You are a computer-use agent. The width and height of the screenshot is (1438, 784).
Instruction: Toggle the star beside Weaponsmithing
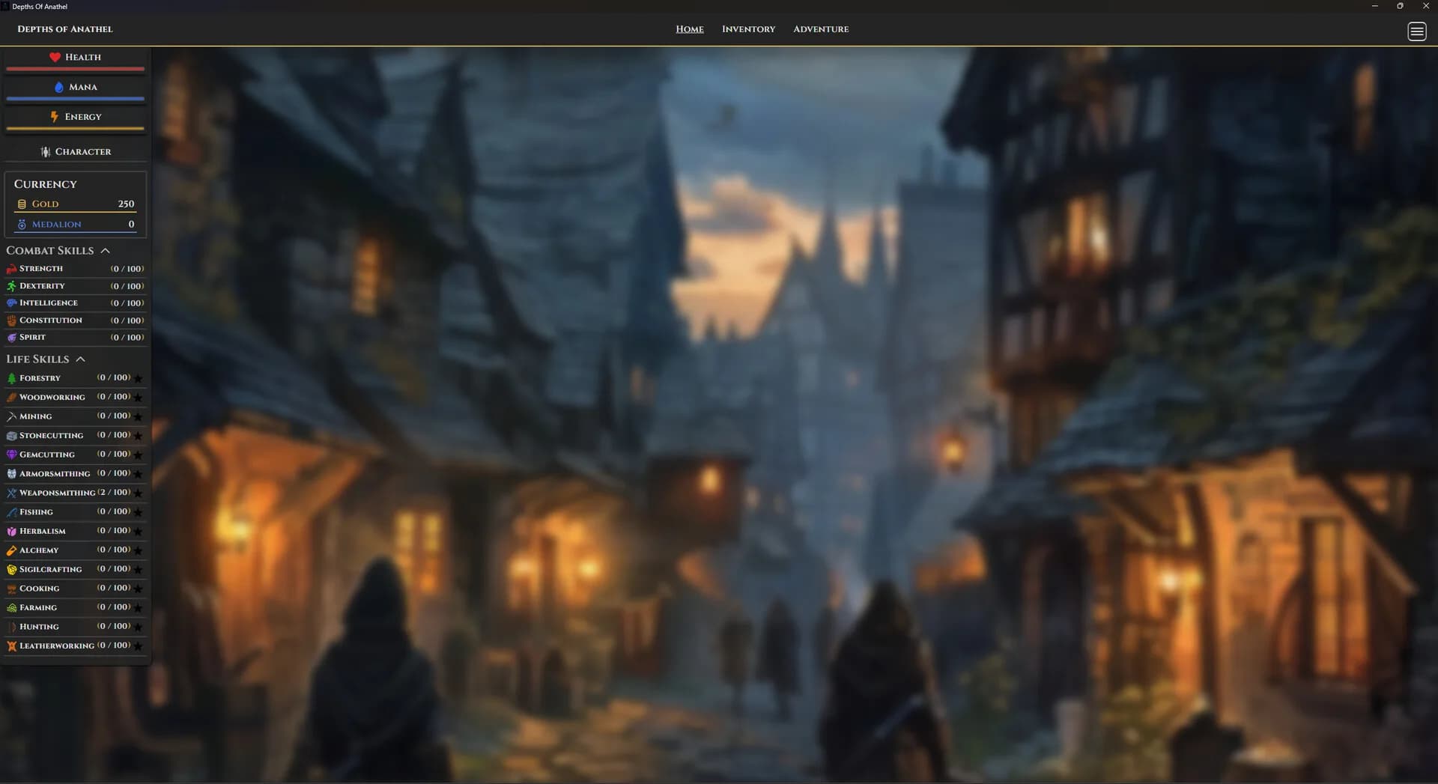[x=138, y=493]
